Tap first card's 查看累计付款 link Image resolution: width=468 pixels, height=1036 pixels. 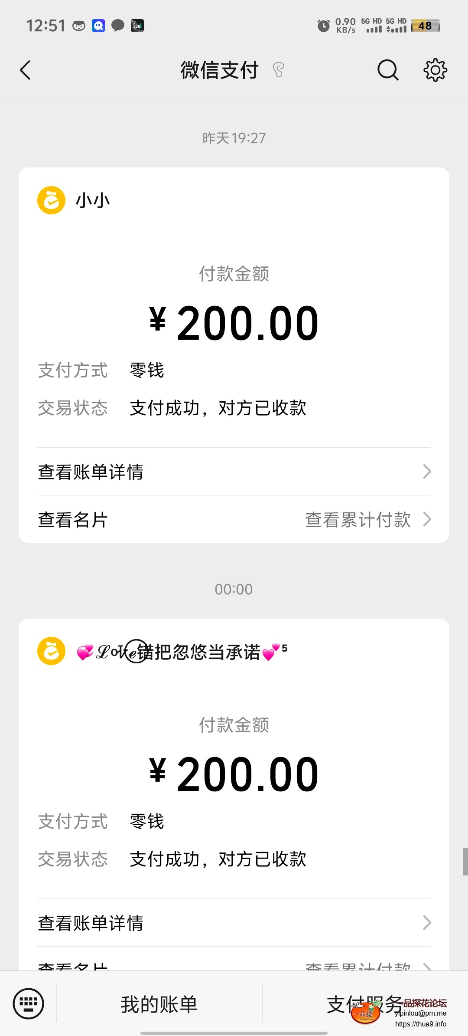358,520
